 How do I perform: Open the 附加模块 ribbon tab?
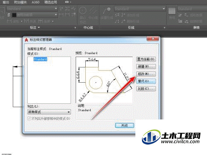[20, 2]
